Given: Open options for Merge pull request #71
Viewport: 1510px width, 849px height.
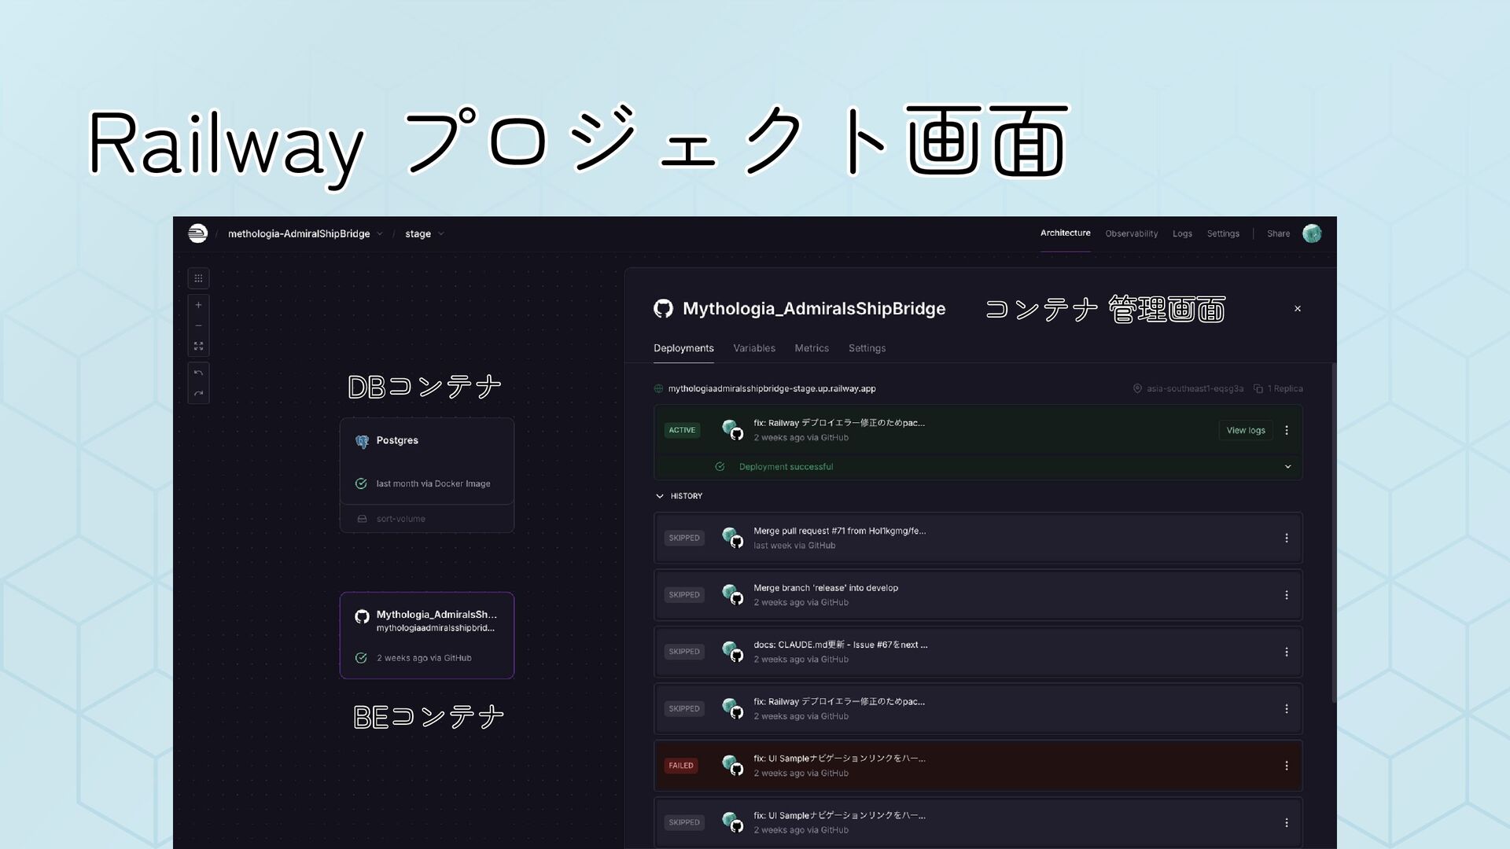Looking at the screenshot, I should point(1287,538).
